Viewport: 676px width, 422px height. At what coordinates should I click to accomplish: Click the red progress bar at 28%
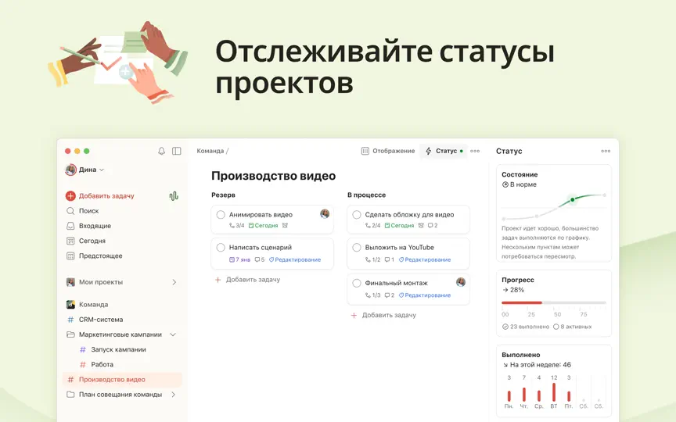pyautogui.click(x=522, y=302)
